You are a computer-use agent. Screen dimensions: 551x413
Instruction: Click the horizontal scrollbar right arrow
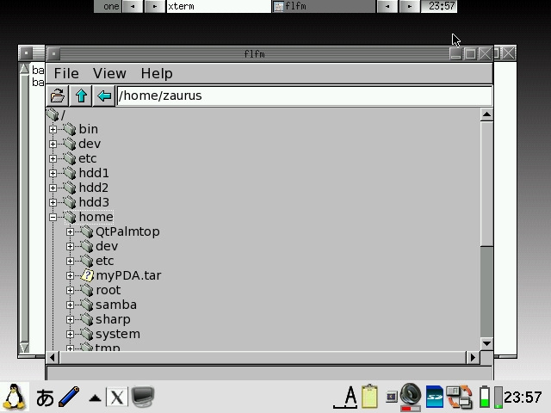pos(472,357)
